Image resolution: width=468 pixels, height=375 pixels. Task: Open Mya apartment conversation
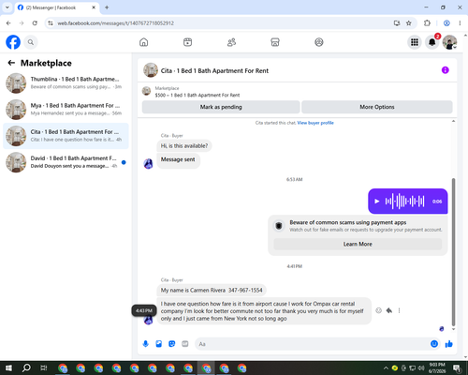coord(66,110)
